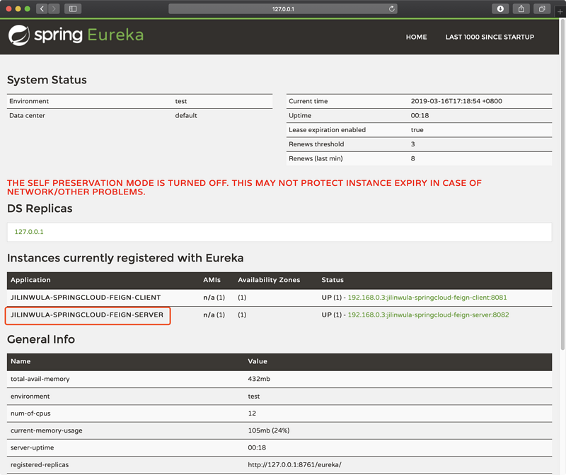Click the 127.0.0.1 address bar
Viewport: 566px width, 475px height.
coord(283,8)
